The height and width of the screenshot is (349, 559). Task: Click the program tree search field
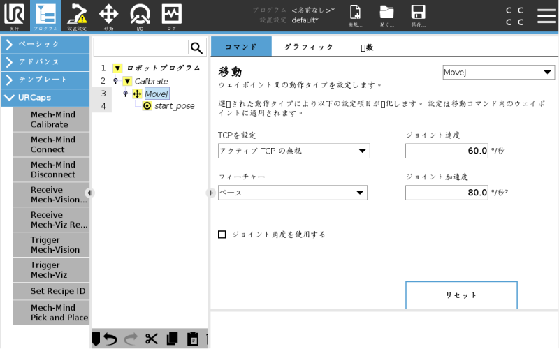click(x=141, y=47)
